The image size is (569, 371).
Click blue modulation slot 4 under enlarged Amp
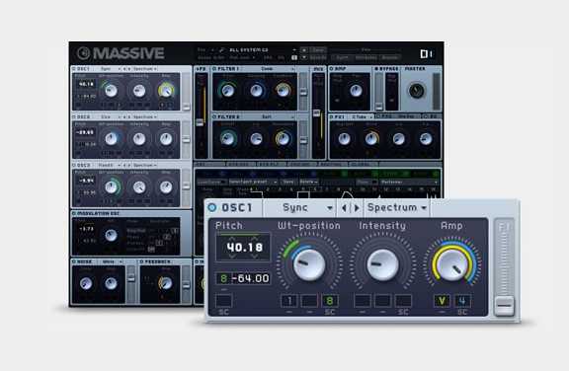pos(462,301)
